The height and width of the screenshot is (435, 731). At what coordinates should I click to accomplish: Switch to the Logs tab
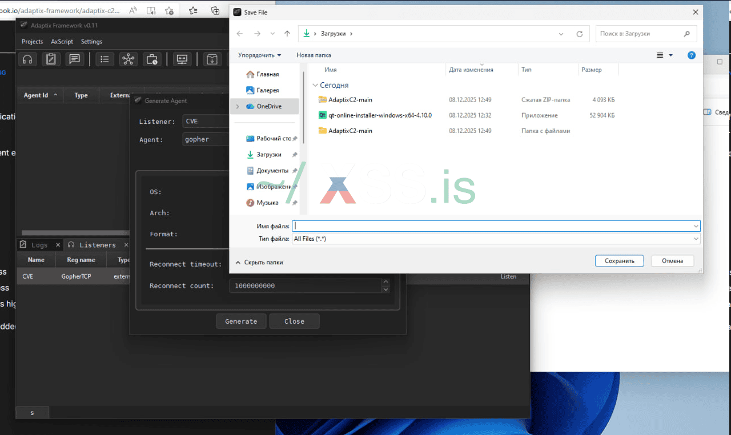click(x=39, y=245)
